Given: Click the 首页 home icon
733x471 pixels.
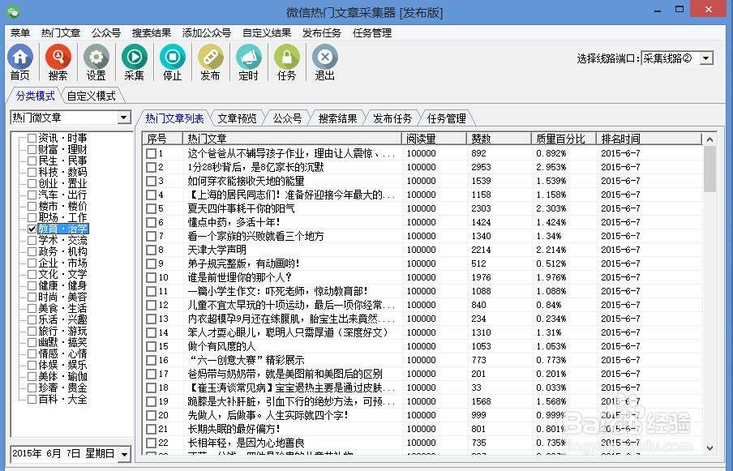Looking at the screenshot, I should (19, 57).
